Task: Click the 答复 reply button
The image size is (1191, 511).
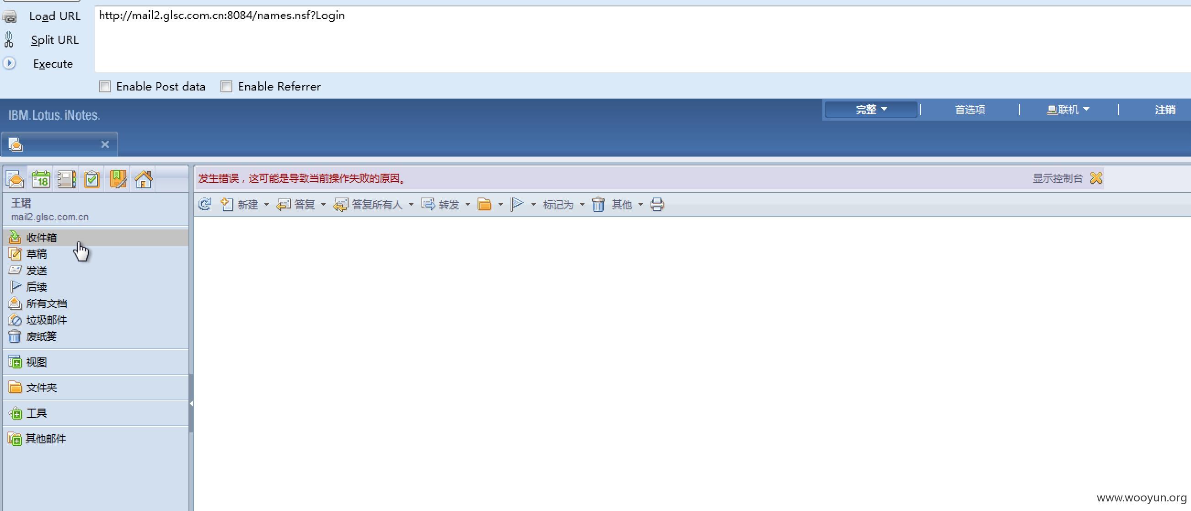Action: [x=295, y=204]
